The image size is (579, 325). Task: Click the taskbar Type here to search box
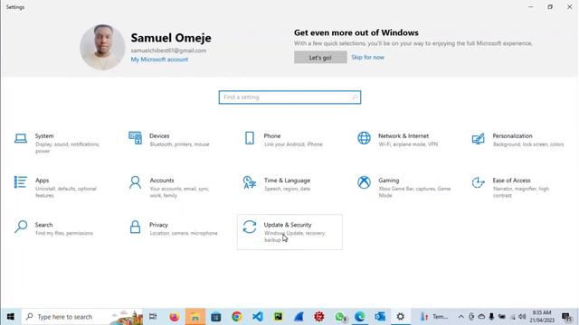click(x=82, y=317)
